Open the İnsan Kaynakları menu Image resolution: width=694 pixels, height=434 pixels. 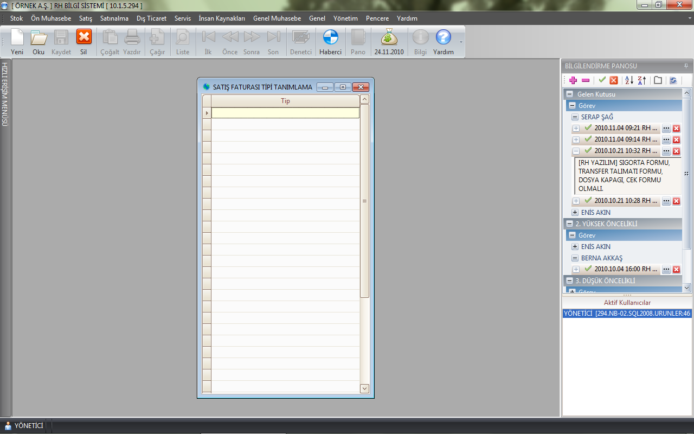pyautogui.click(x=222, y=18)
